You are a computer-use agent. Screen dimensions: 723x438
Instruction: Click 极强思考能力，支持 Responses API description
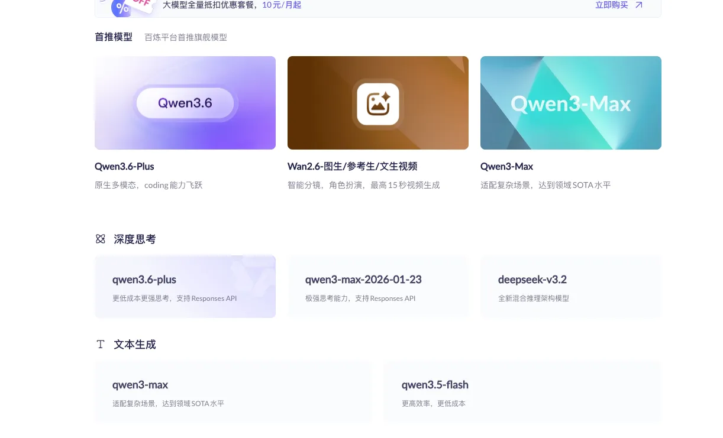360,299
